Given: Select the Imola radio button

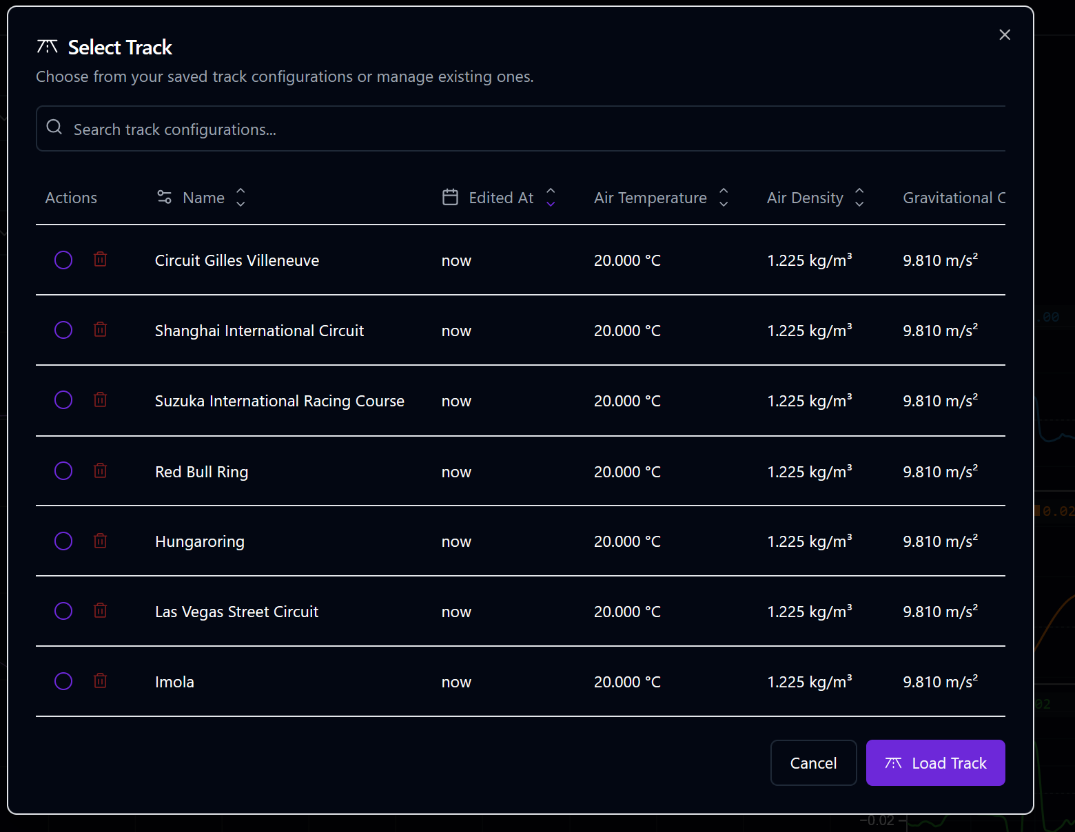Looking at the screenshot, I should point(63,681).
